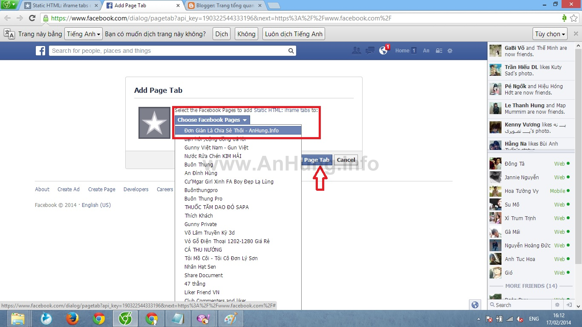The width and height of the screenshot is (582, 327).
Task: Focus the chat Search field
Action: (x=521, y=305)
